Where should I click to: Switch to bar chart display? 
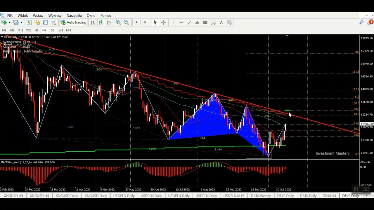coord(93,22)
